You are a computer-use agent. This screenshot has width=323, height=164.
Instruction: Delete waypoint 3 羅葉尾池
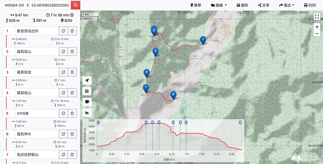(72, 72)
